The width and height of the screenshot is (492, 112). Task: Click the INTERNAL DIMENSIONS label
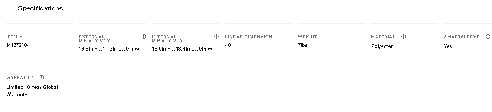click(x=167, y=38)
